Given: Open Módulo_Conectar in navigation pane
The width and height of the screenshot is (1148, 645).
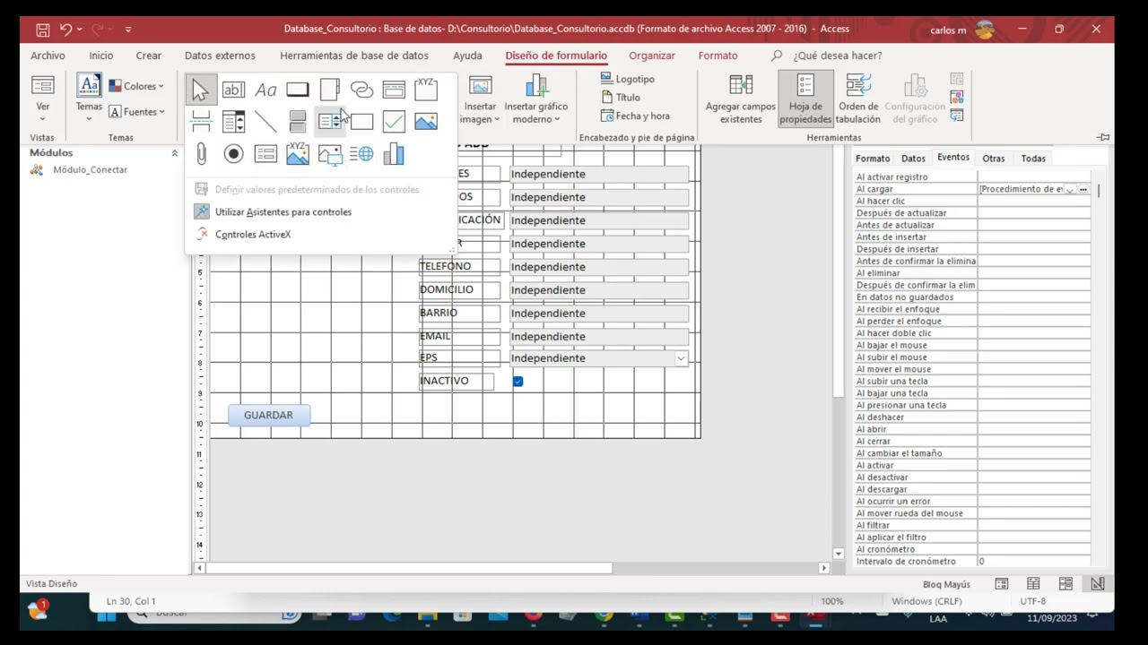Looking at the screenshot, I should click(90, 170).
